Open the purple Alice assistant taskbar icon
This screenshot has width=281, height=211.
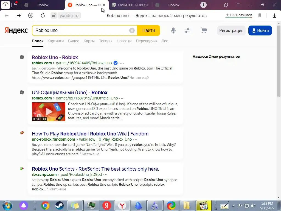pos(24,206)
